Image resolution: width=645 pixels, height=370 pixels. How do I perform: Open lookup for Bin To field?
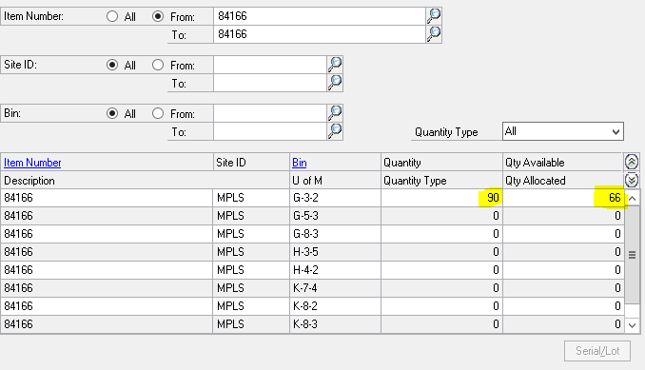click(x=335, y=131)
